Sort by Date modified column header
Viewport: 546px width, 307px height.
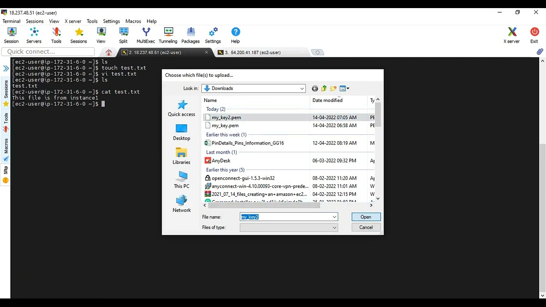click(339, 101)
